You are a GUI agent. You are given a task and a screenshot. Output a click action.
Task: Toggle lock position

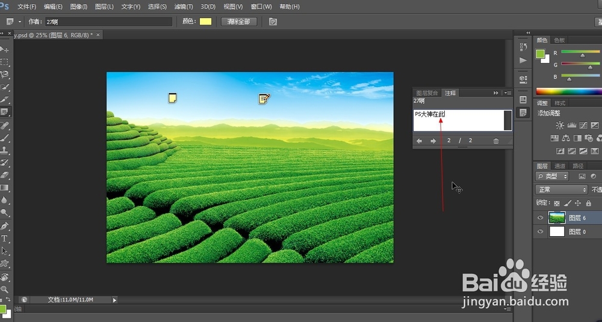click(578, 203)
